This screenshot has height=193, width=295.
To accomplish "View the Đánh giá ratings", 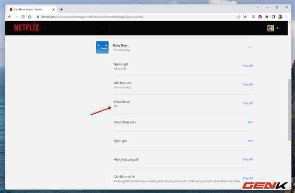I will tap(250, 141).
